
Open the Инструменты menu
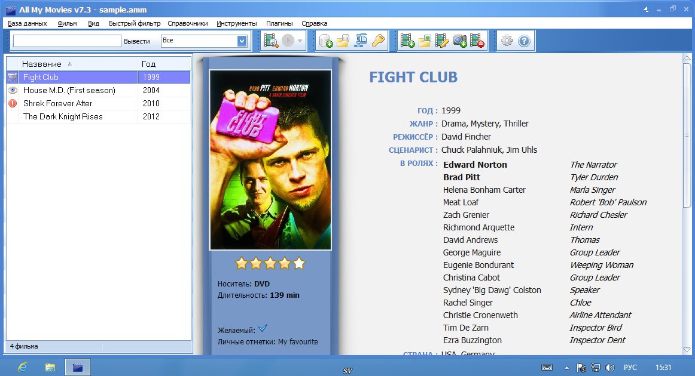237,23
